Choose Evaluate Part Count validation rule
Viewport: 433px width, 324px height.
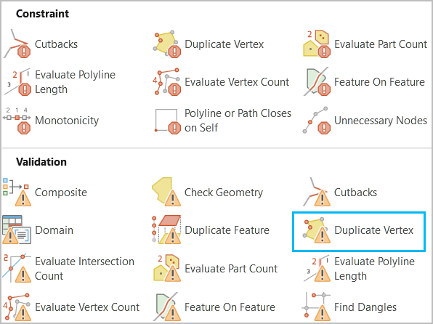click(x=215, y=269)
